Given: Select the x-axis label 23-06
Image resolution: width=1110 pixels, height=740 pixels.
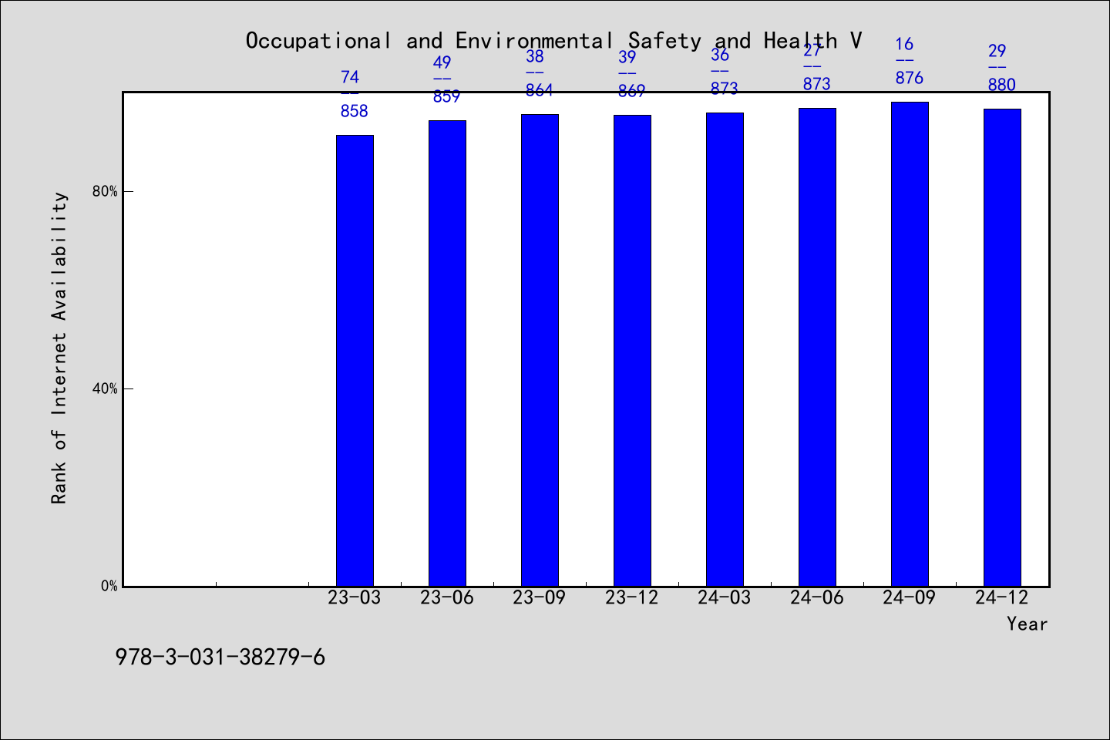Looking at the screenshot, I should point(447,597).
